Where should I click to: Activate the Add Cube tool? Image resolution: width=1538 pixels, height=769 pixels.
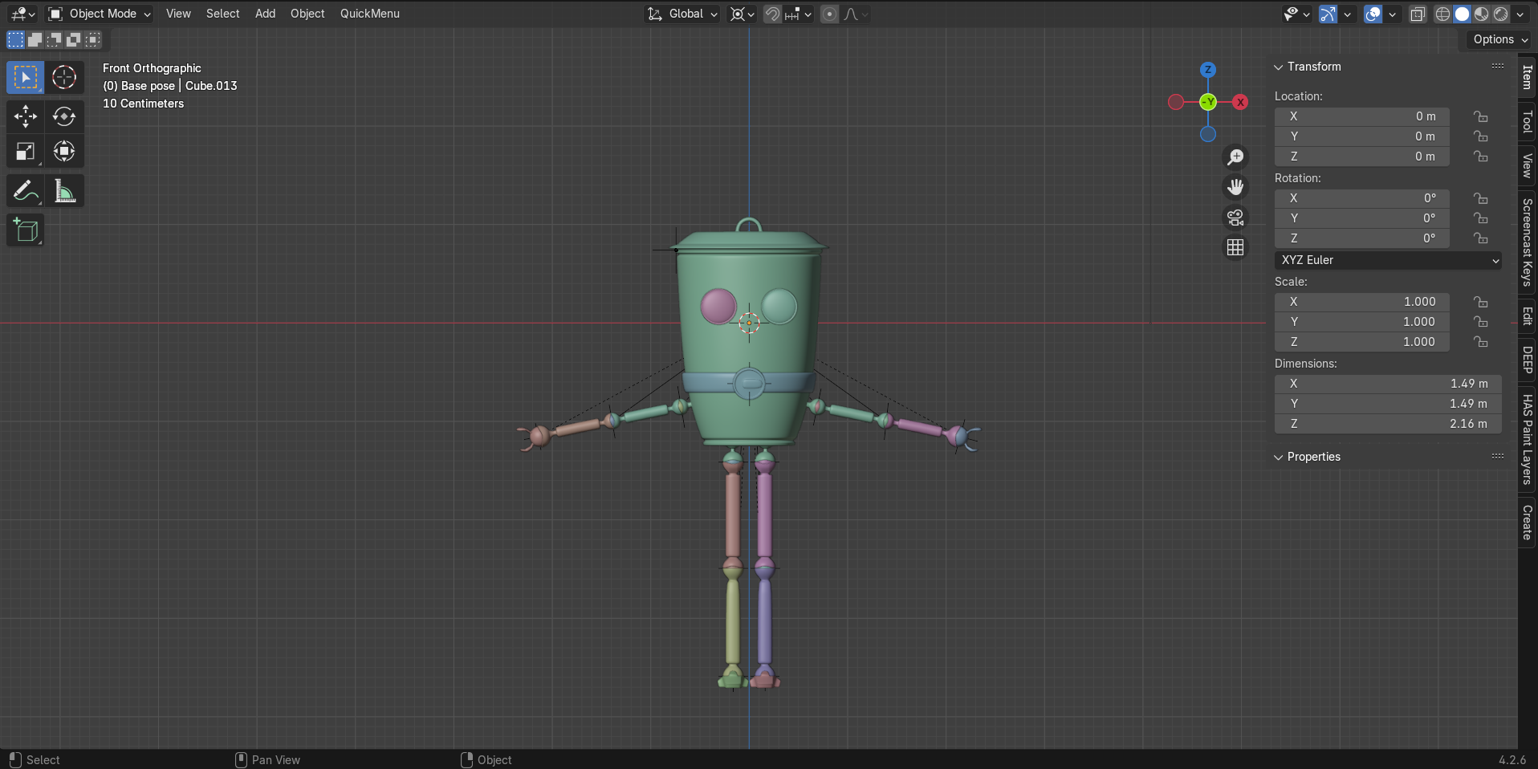coord(26,230)
